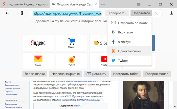Open Справка link in sidebar
177x109 pixels.
(9, 92)
